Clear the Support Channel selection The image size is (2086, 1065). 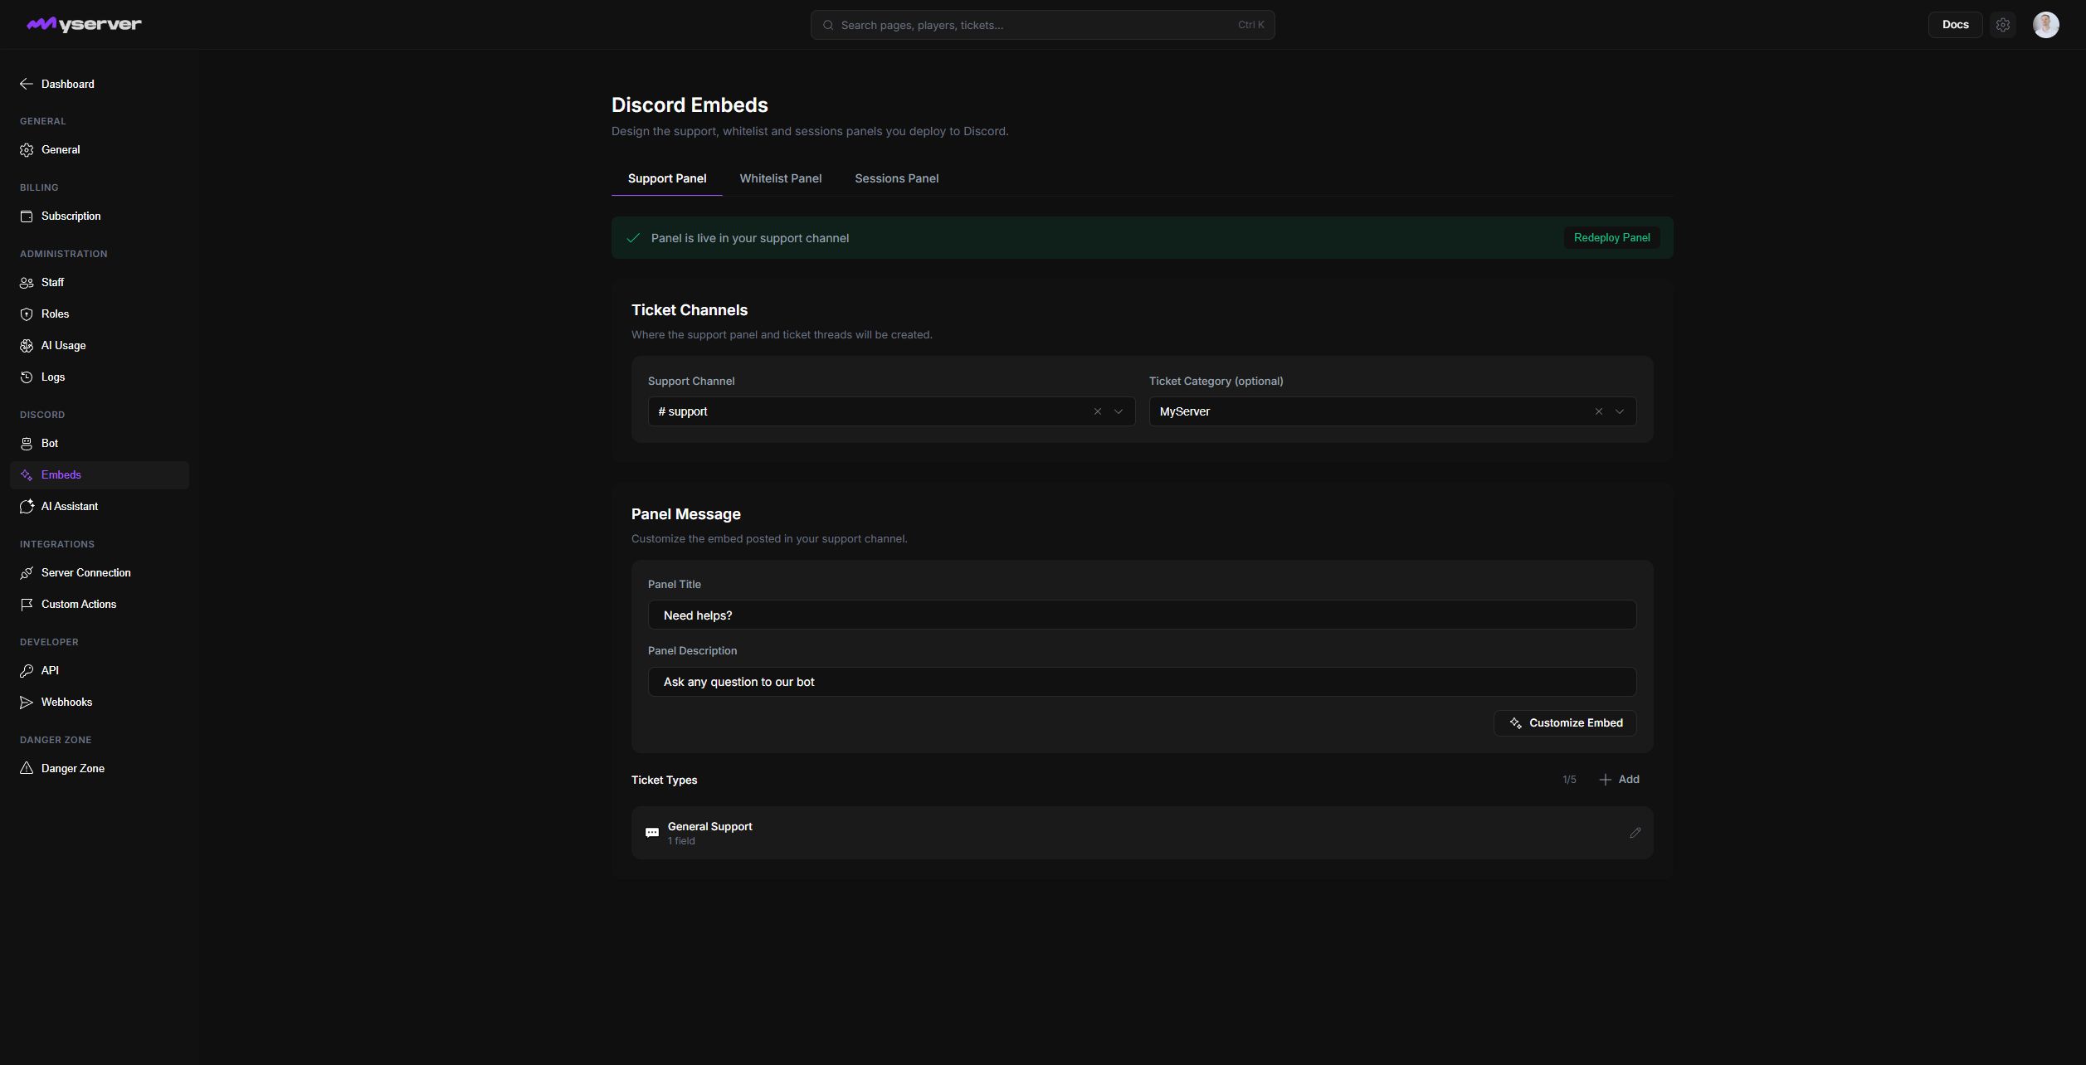1097,411
